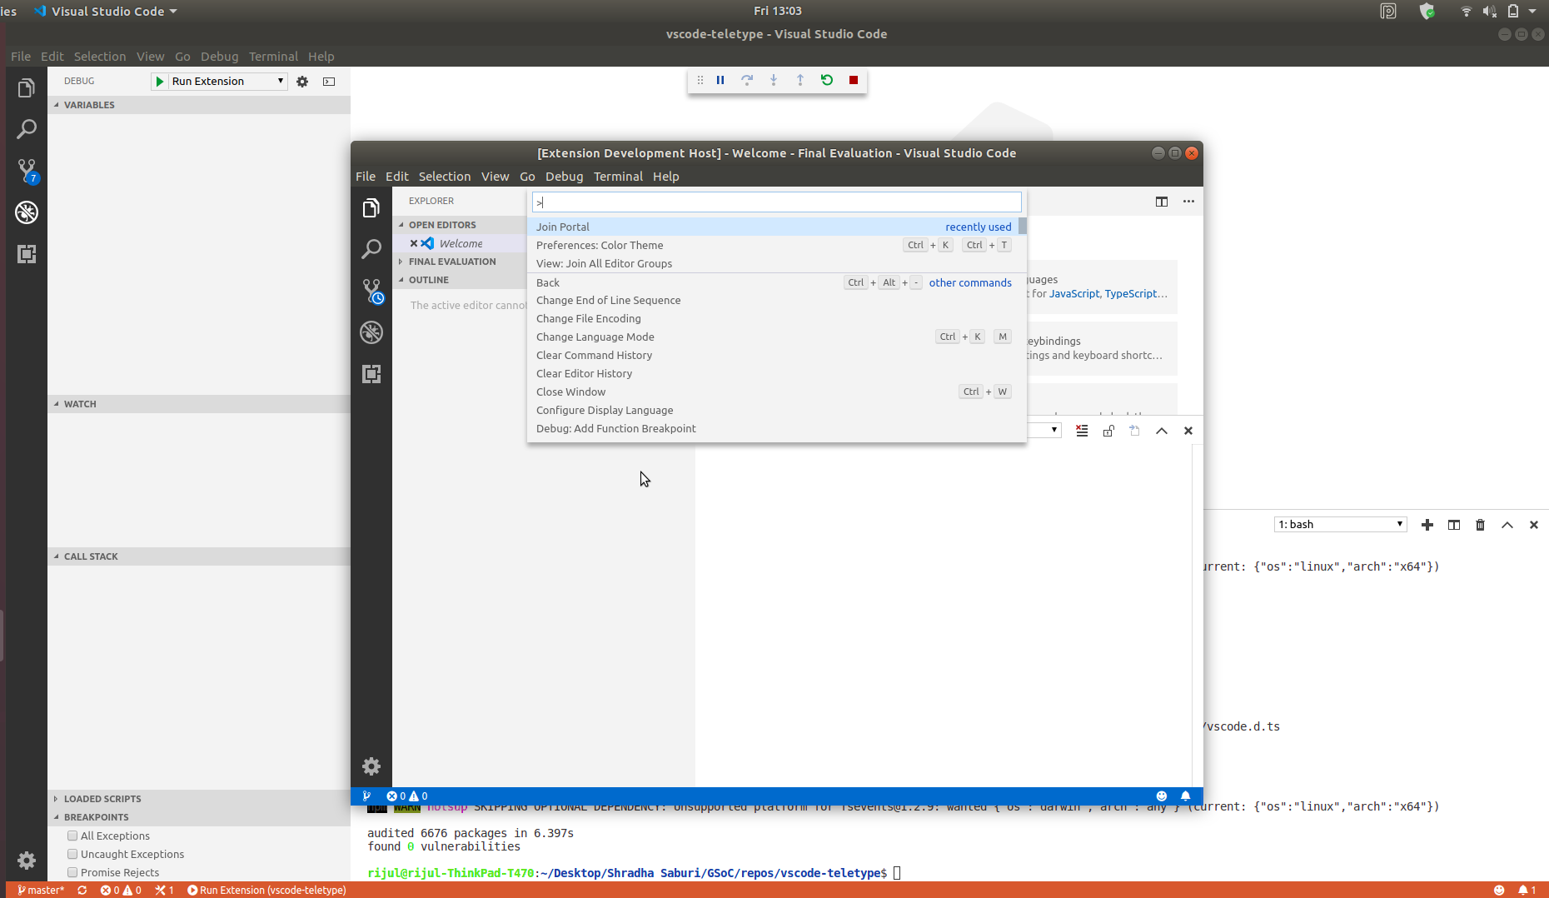Viewport: 1549px width, 898px height.
Task: Click Step Into in debug toolbar
Action: 774,80
